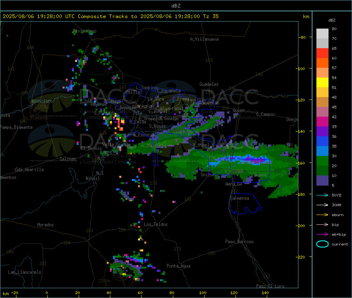Click the '30HM' legend label

(336, 205)
